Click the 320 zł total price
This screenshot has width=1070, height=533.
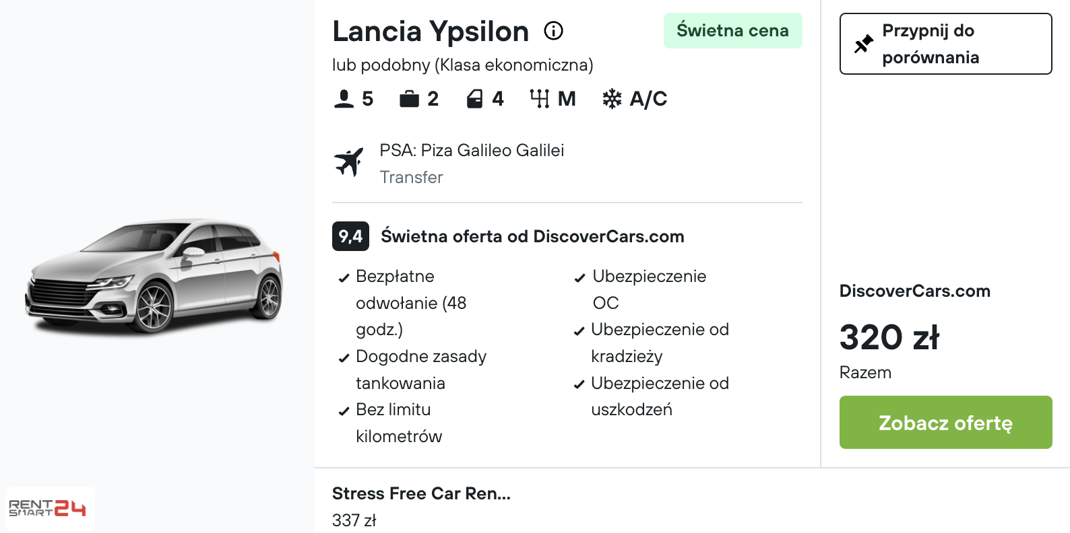(x=889, y=337)
